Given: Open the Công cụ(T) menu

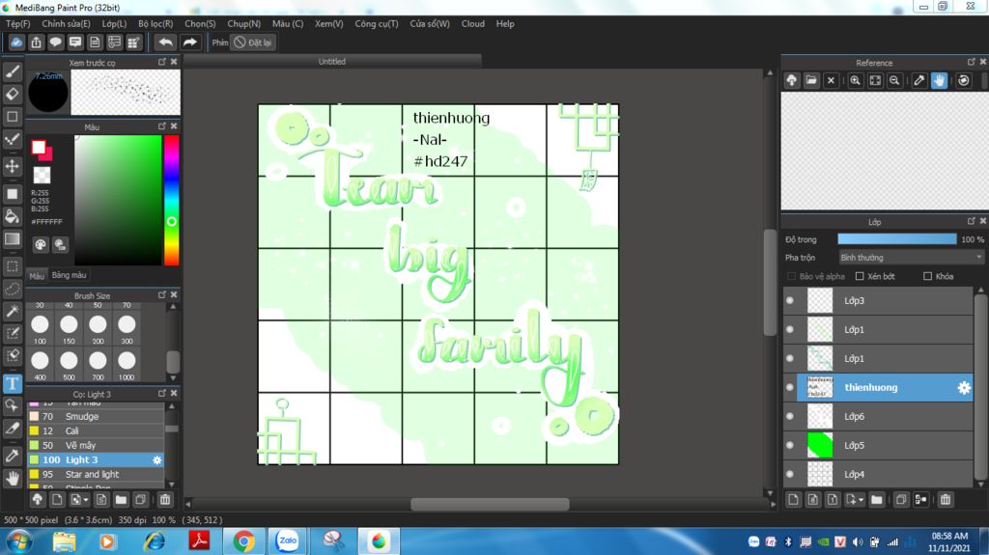Looking at the screenshot, I should [x=376, y=24].
